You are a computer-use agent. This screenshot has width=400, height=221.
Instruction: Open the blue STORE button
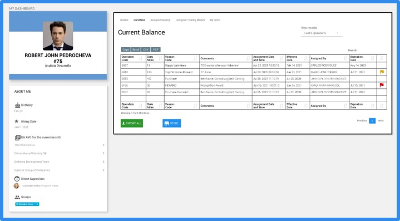(172, 123)
